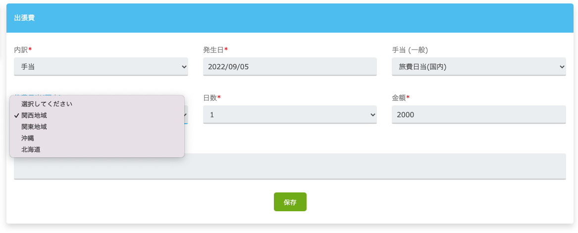Click the 金額 field containing 2000
The width and height of the screenshot is (578, 233).
click(478, 114)
